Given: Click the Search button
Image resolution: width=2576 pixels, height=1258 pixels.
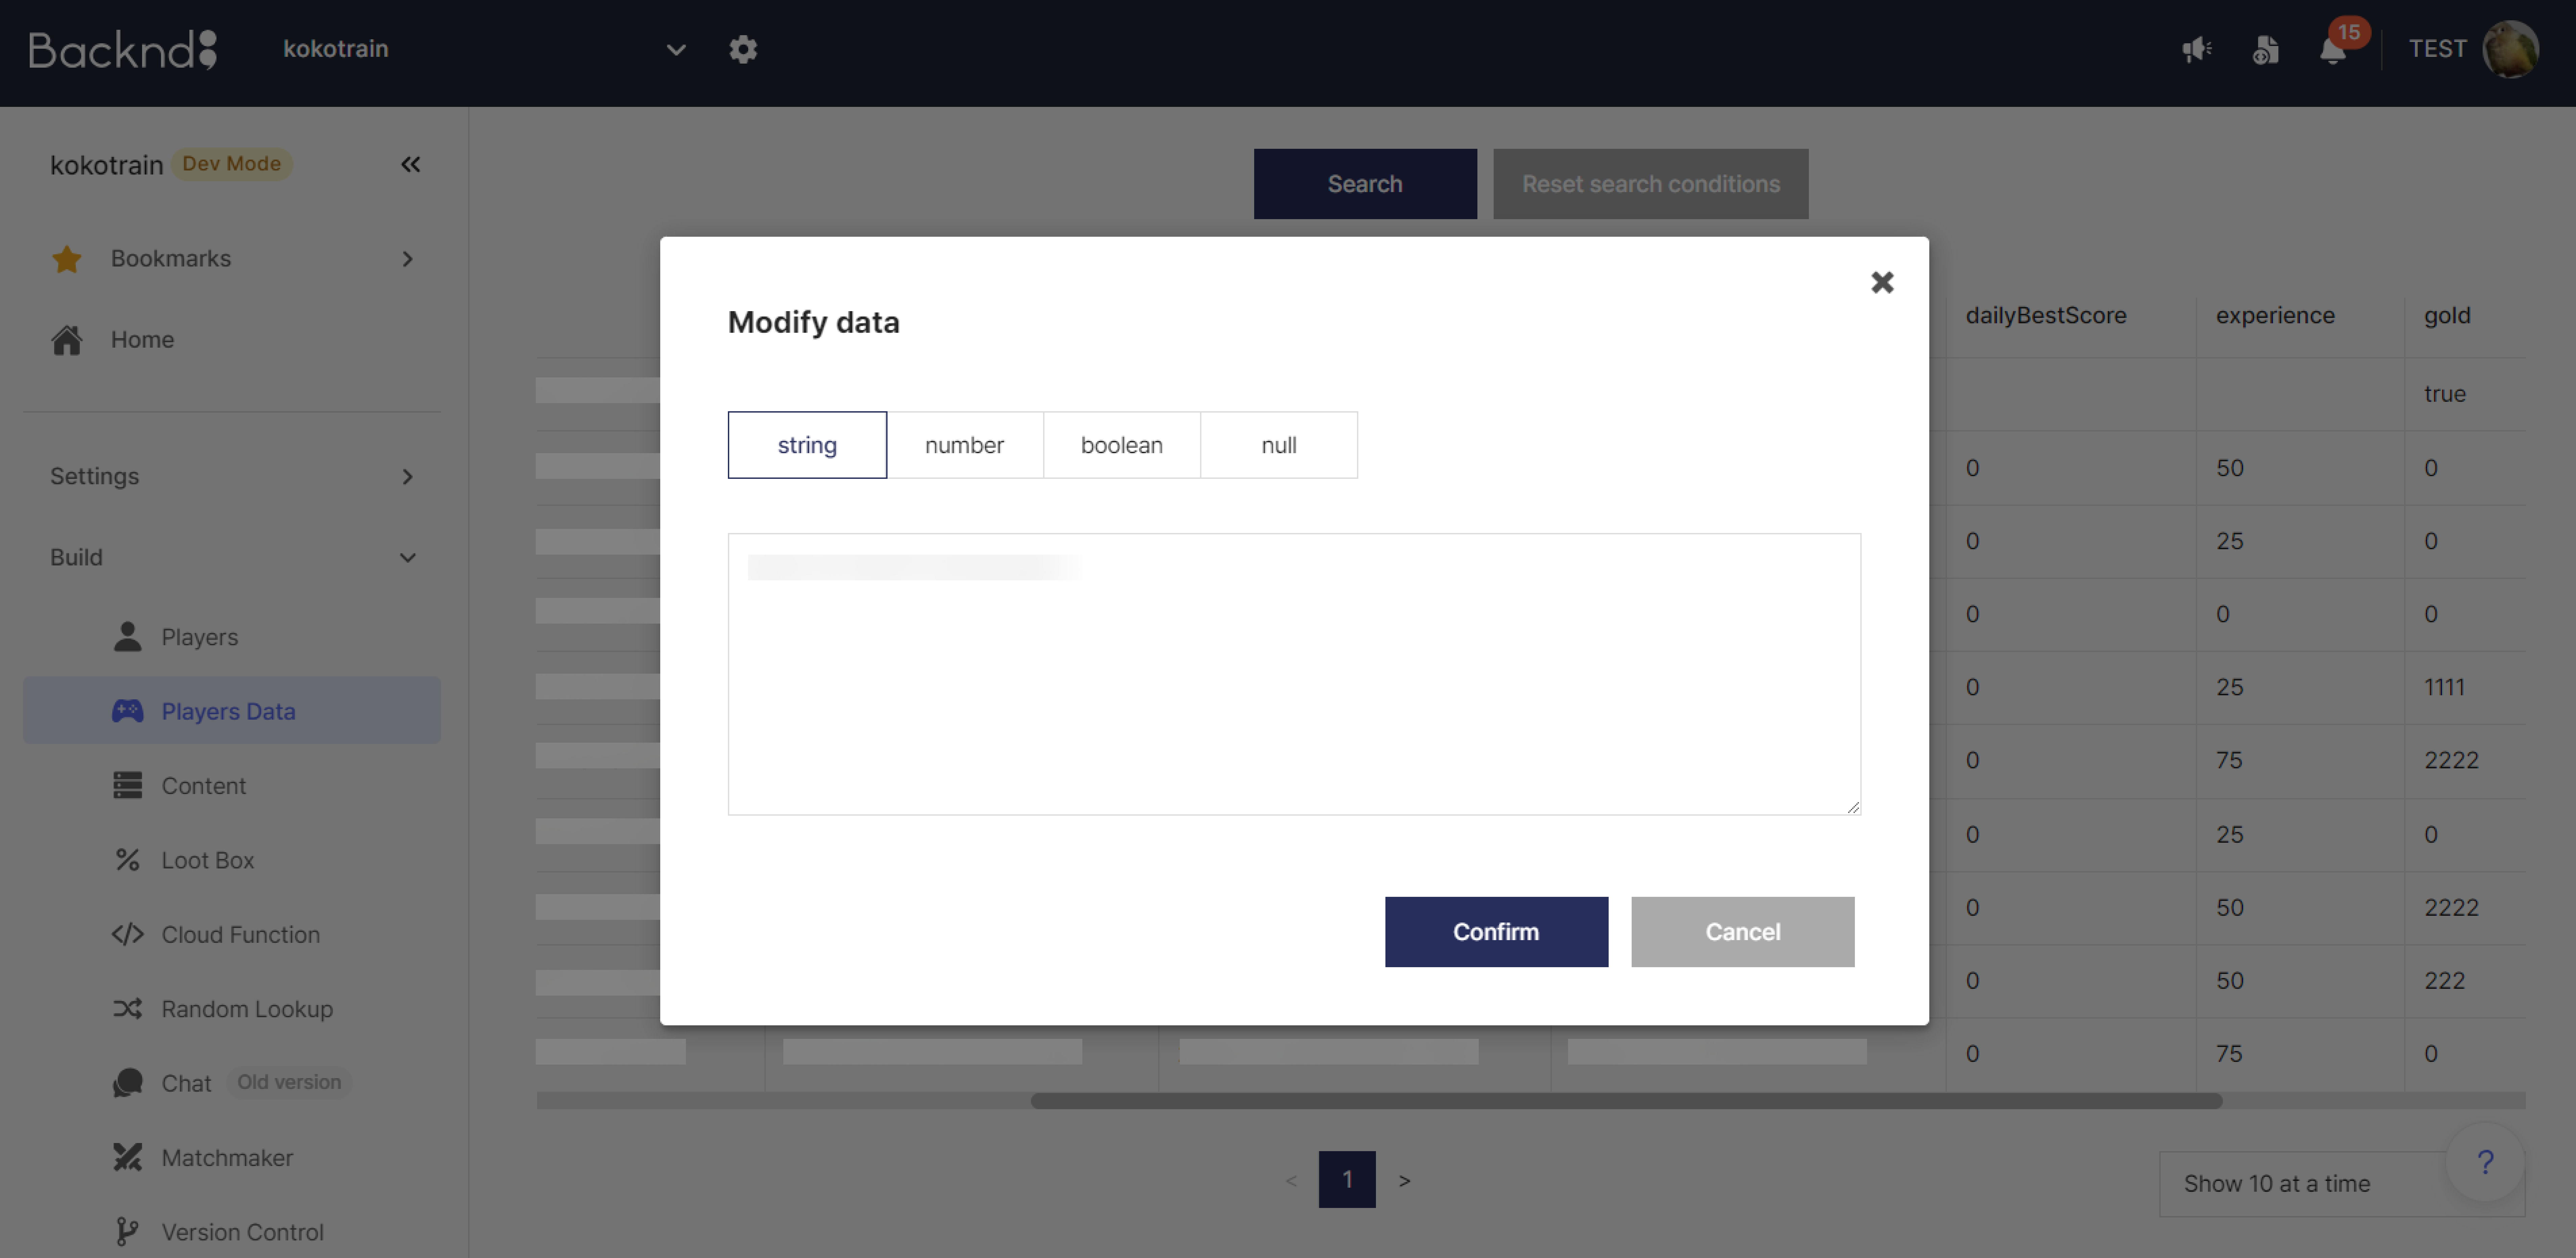Looking at the screenshot, I should (x=1365, y=184).
